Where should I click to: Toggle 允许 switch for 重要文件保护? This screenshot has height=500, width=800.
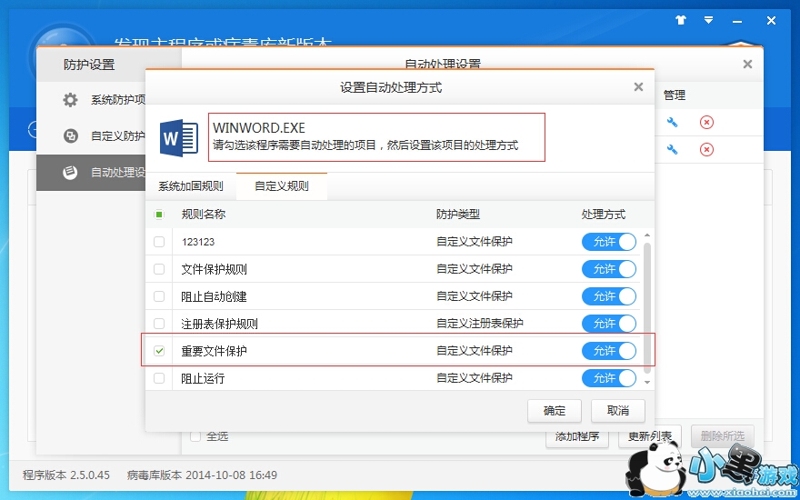pos(609,351)
